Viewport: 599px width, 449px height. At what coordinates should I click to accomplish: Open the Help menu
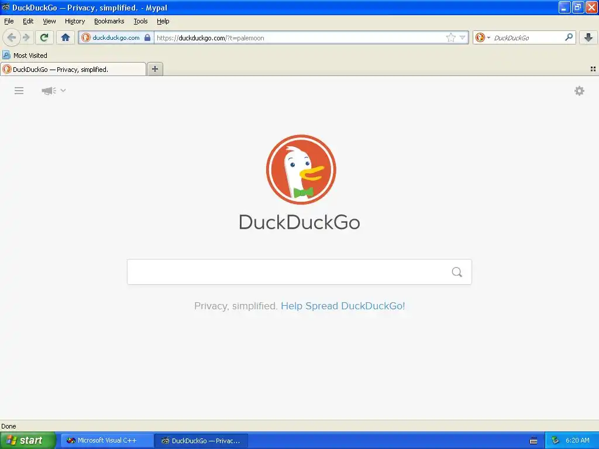pos(163,21)
